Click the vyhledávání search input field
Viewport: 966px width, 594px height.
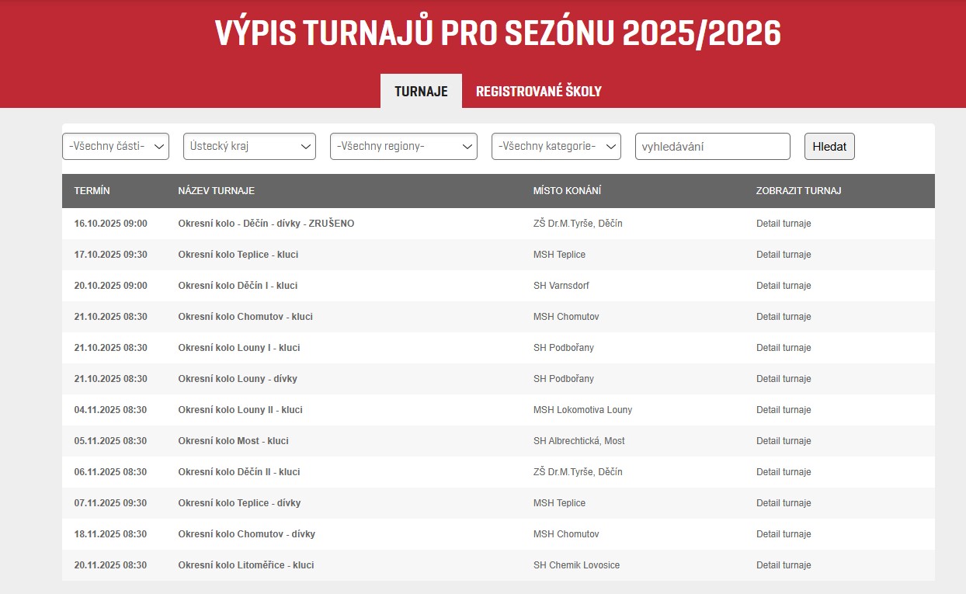[x=712, y=146]
